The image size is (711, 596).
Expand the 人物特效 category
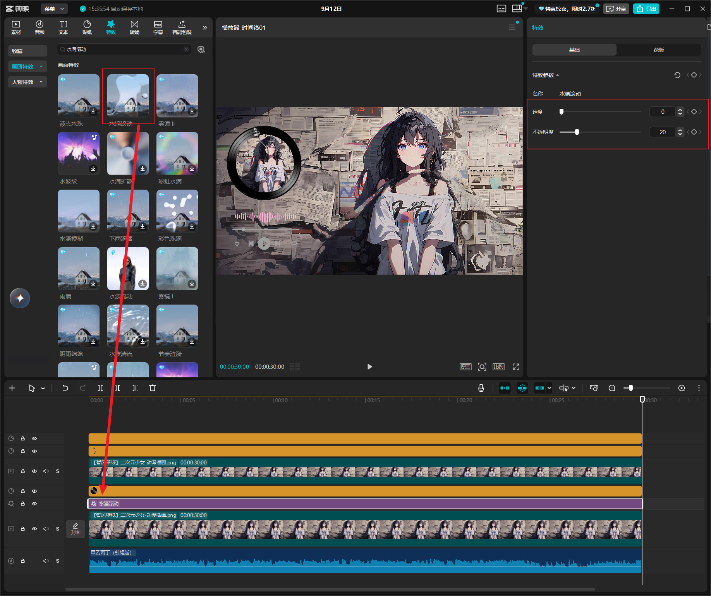27,82
